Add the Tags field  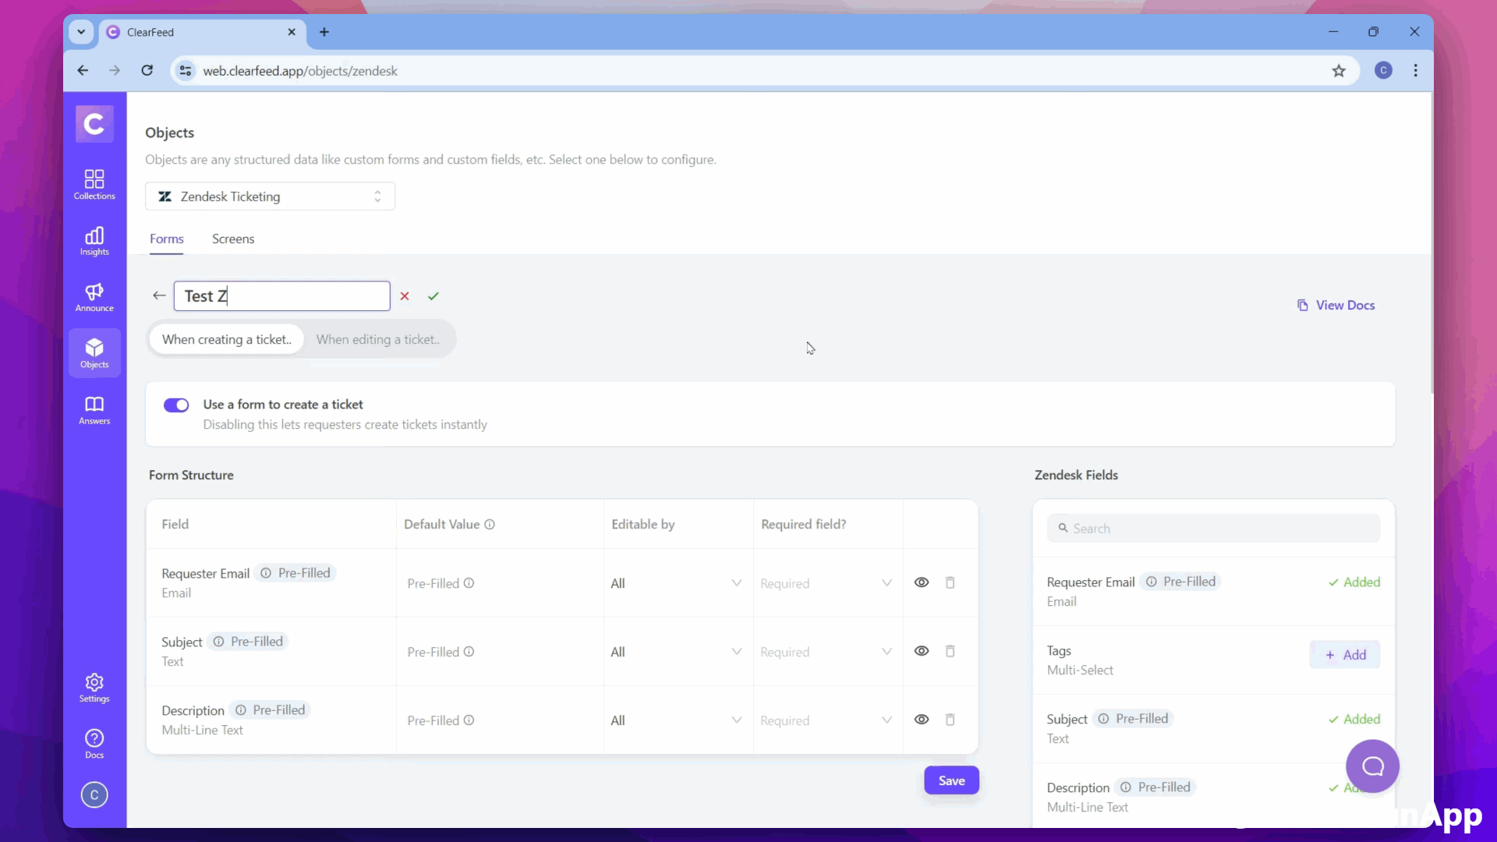click(x=1345, y=655)
